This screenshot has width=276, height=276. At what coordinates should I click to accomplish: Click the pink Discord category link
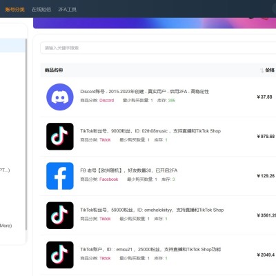point(107,100)
